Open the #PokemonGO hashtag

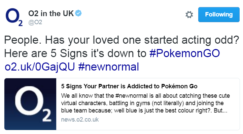pyautogui.click(x=184, y=53)
